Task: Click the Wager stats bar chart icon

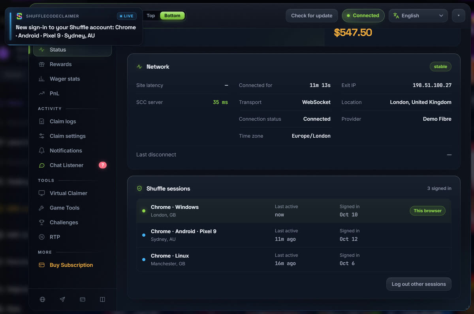Action: click(41, 79)
